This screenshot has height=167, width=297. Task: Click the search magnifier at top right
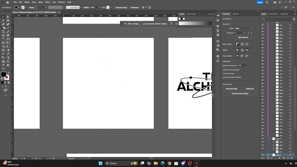pyautogui.click(x=267, y=2)
